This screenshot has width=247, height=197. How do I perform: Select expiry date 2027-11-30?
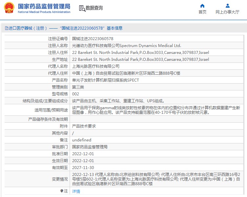click(x=83, y=168)
